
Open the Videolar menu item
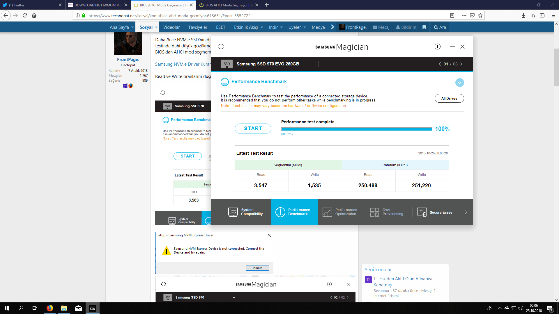[171, 27]
